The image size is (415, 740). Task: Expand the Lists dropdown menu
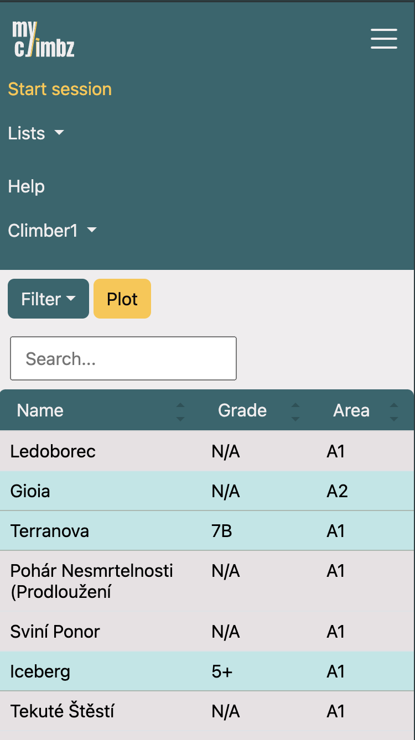coord(36,133)
